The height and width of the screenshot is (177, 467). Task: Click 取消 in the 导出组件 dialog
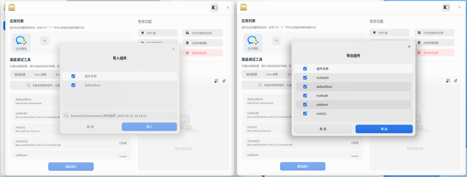tap(323, 129)
